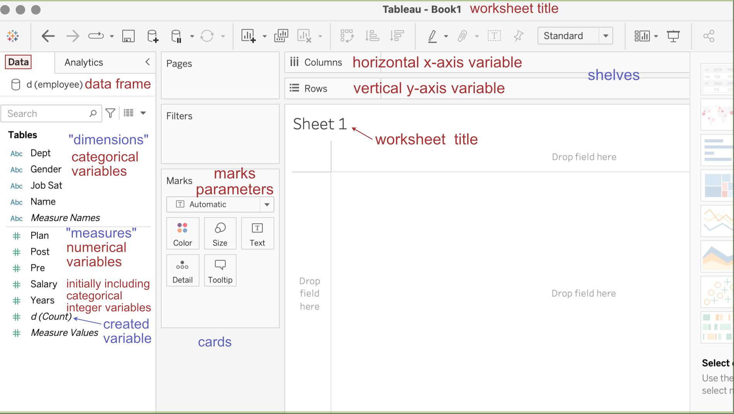Collapse the Data pane with chevron

[x=147, y=62]
